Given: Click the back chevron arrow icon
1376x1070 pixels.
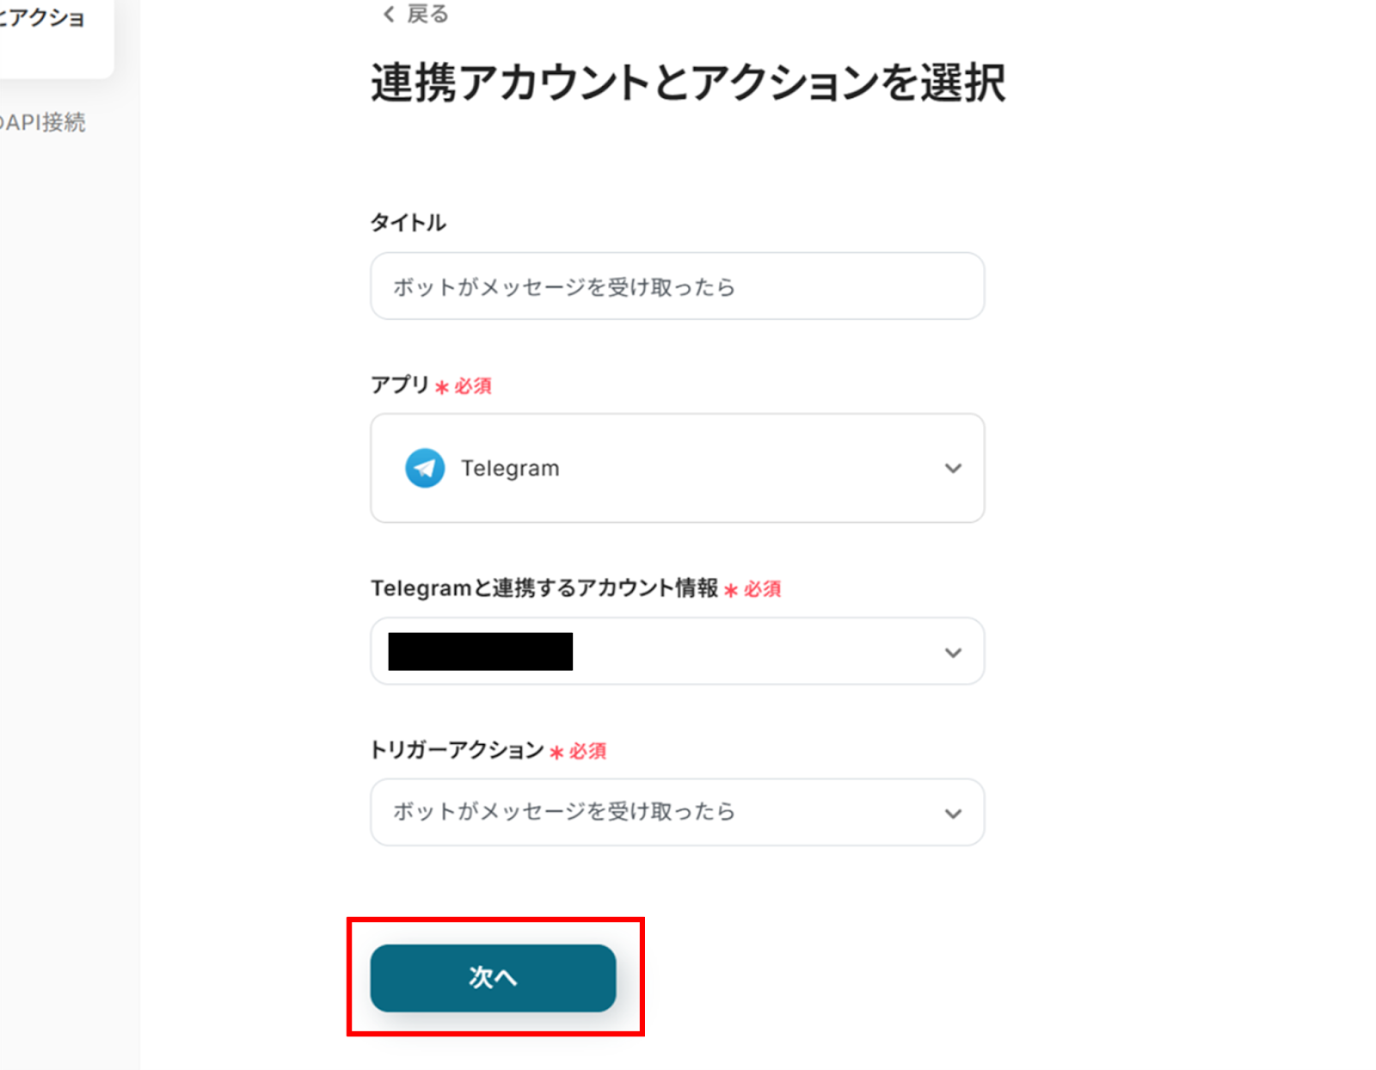Looking at the screenshot, I should tap(389, 14).
